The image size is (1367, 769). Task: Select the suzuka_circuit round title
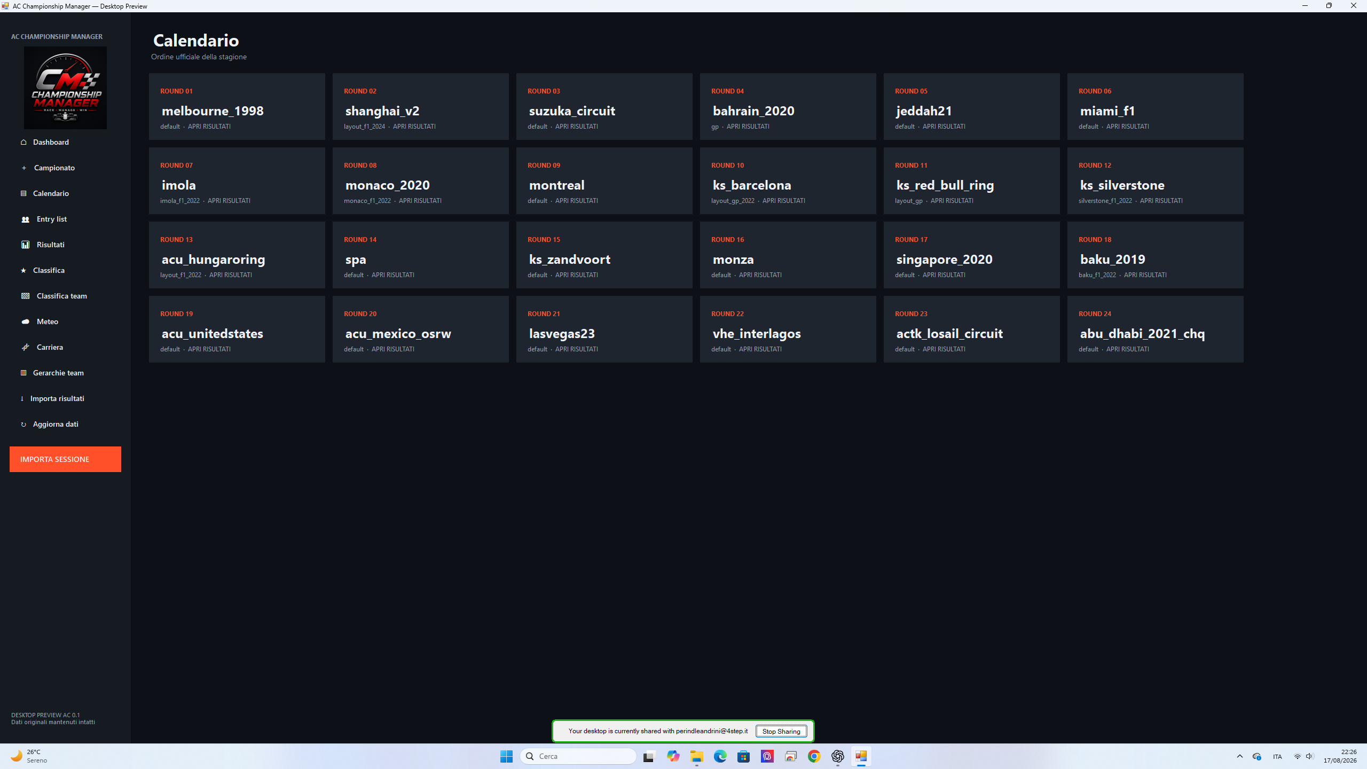[x=572, y=111]
